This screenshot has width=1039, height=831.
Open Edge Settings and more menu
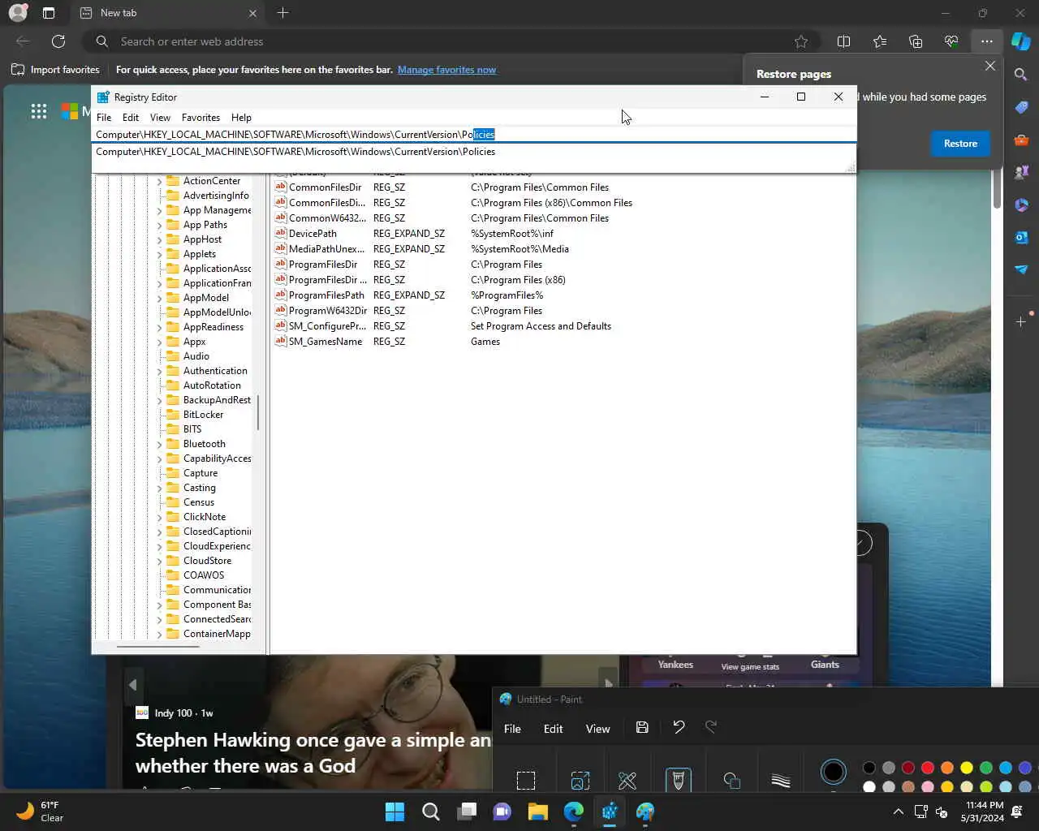tap(986, 41)
